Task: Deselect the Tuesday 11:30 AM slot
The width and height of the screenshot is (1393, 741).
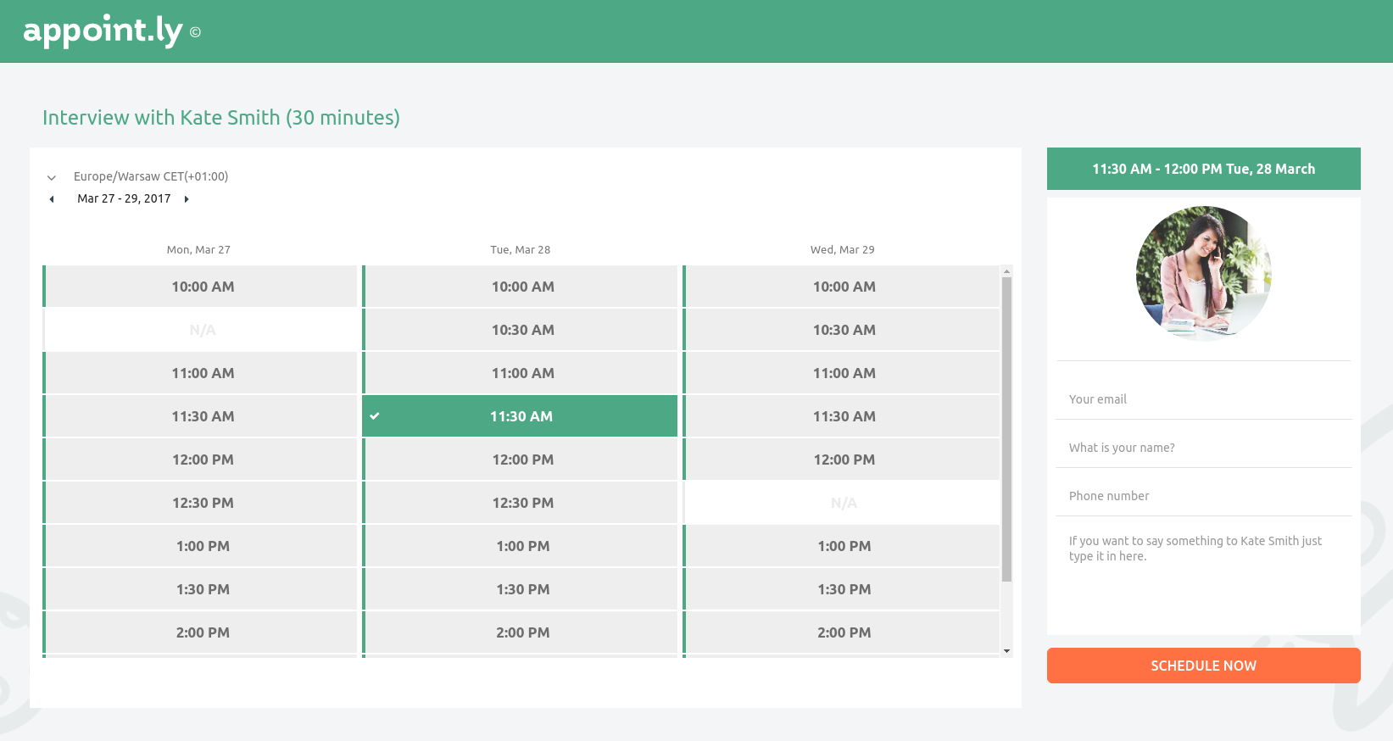Action: 521,416
